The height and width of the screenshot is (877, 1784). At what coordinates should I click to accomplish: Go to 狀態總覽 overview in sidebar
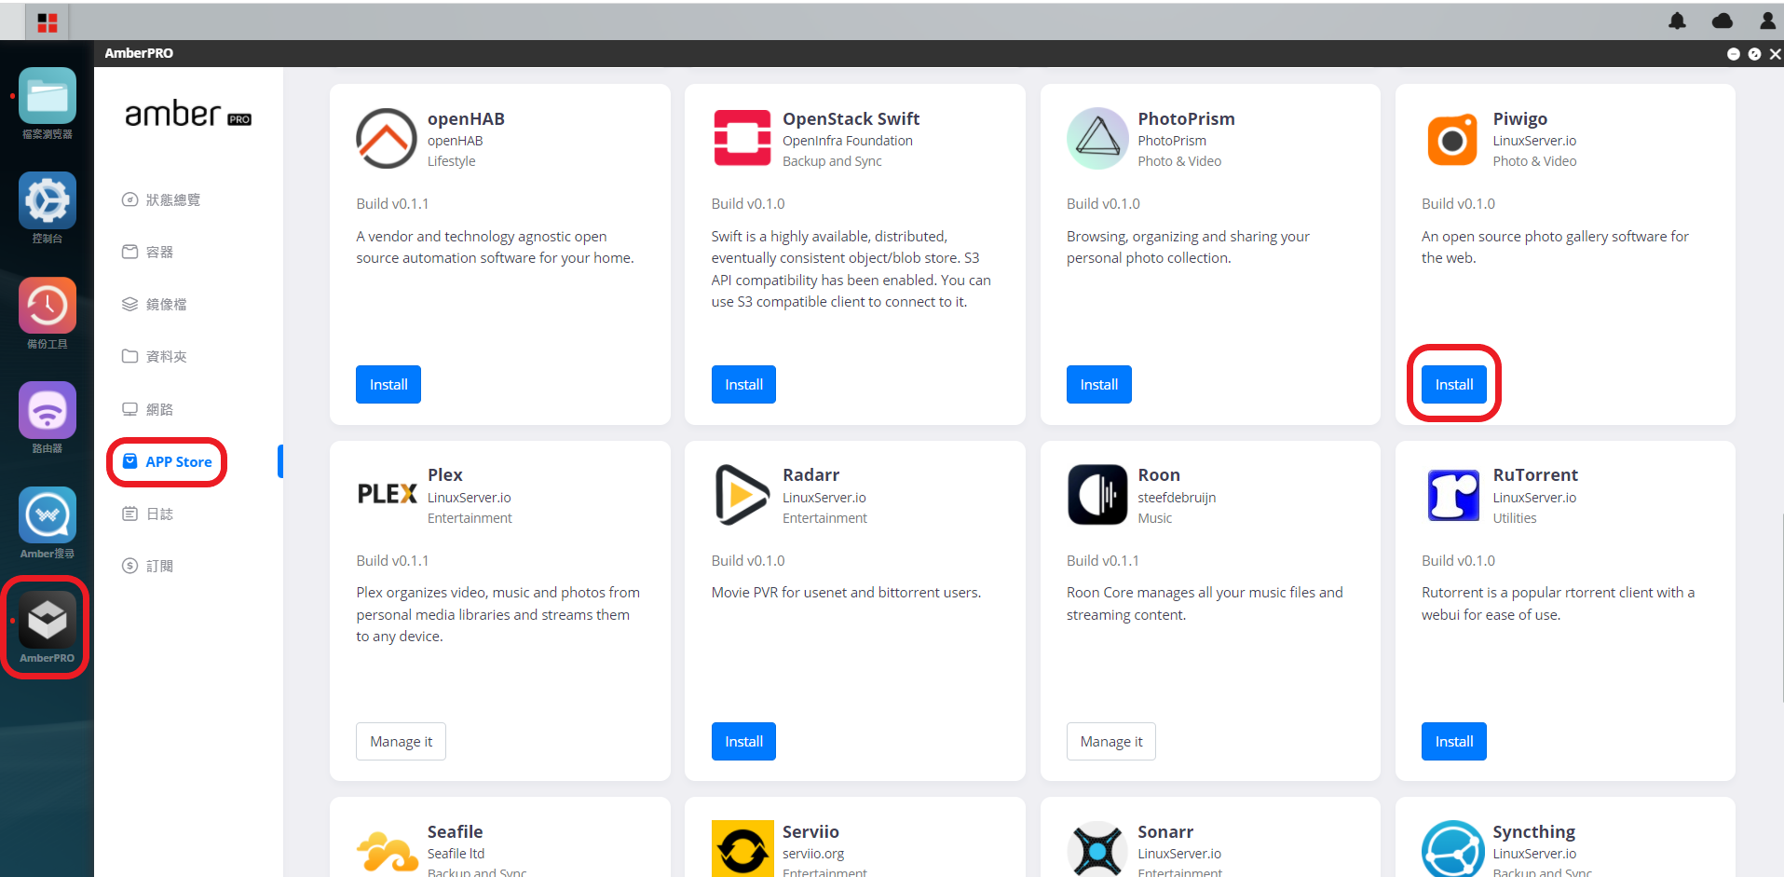161,199
